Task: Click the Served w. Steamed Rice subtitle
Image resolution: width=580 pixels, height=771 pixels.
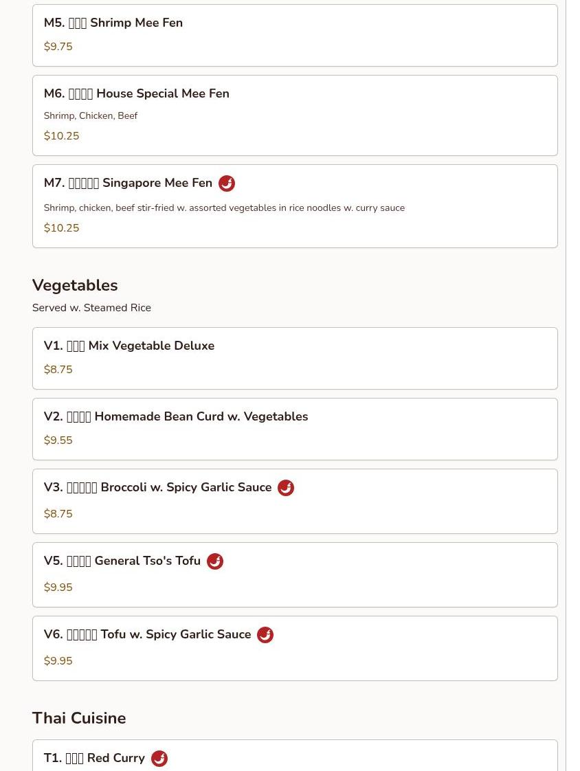Action: 91,308
